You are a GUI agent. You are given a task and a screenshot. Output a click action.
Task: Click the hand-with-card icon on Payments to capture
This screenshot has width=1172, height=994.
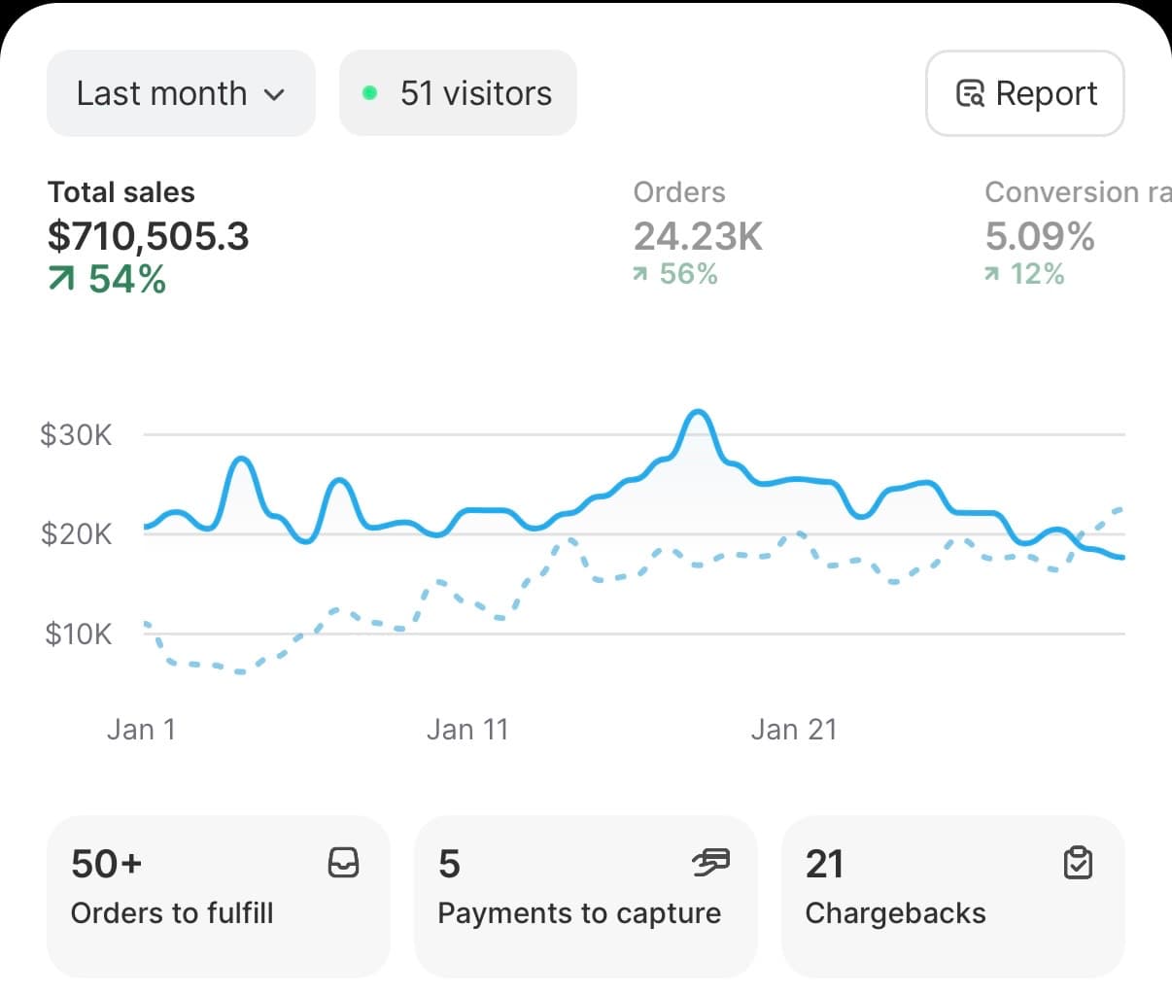click(712, 862)
